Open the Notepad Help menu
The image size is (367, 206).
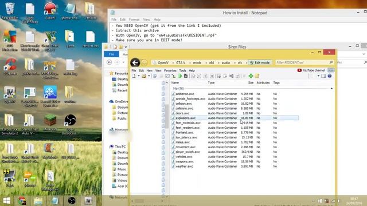pyautogui.click(x=157, y=19)
